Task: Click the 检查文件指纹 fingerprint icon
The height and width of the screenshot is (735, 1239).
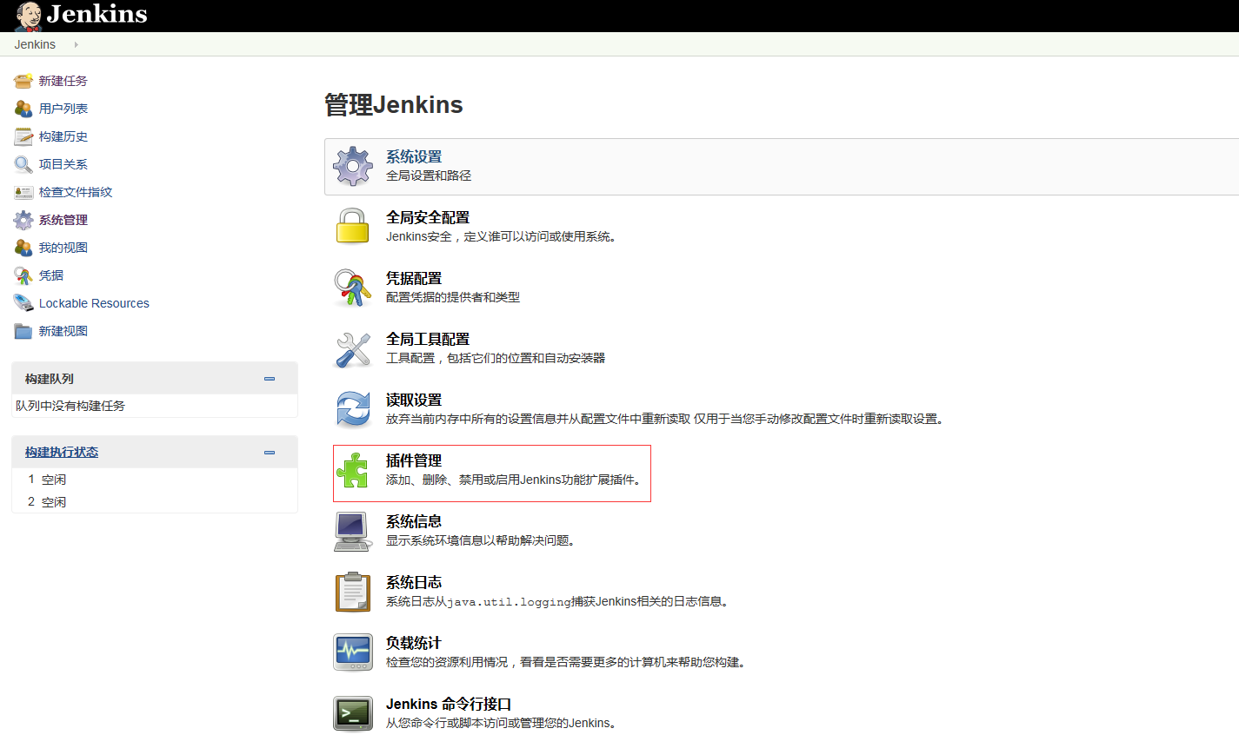Action: click(x=23, y=192)
